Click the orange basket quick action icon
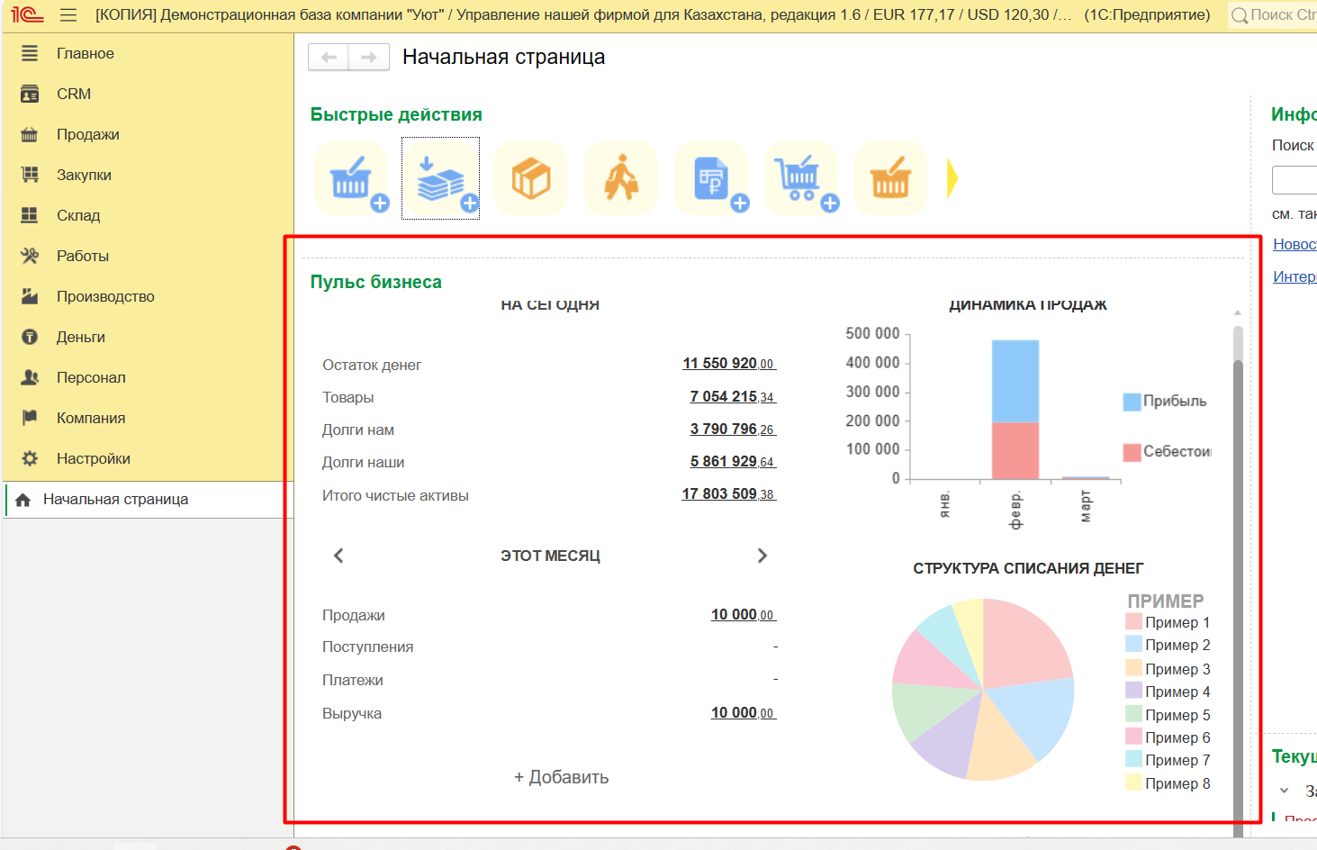 click(x=890, y=178)
